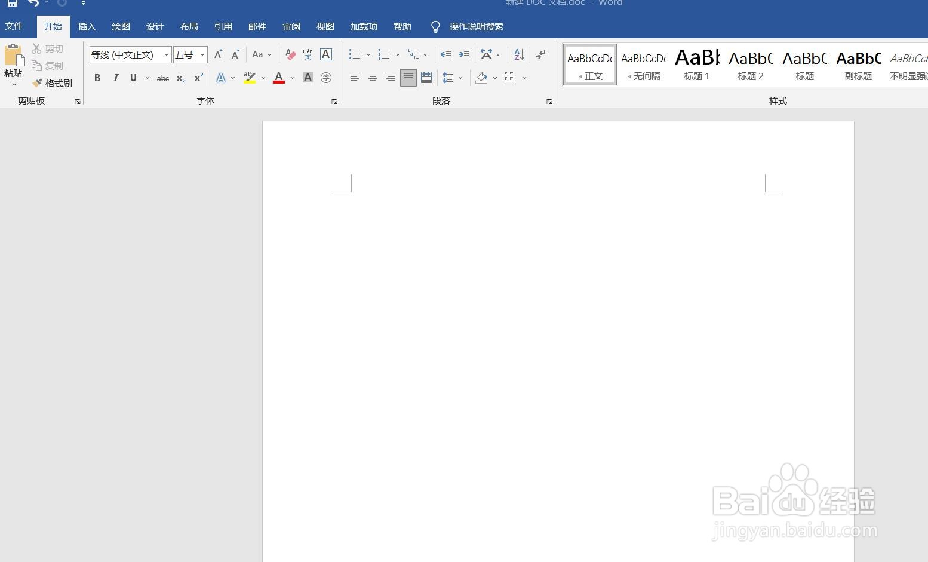Switch to the 审阅 tab

pos(291,27)
